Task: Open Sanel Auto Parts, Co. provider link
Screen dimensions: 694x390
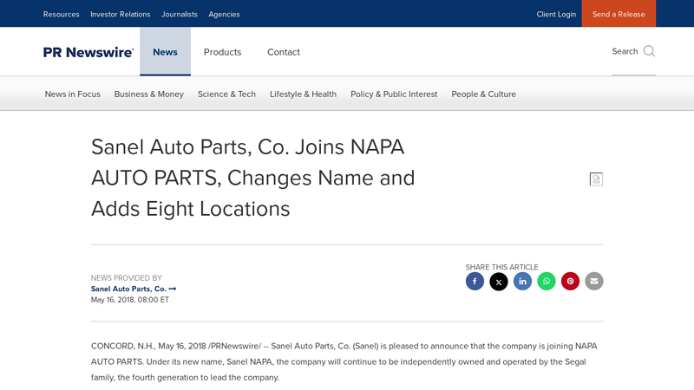Action: (134, 289)
